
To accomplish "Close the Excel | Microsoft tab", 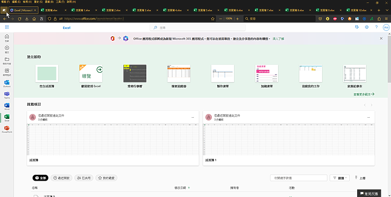I will click(x=35, y=10).
